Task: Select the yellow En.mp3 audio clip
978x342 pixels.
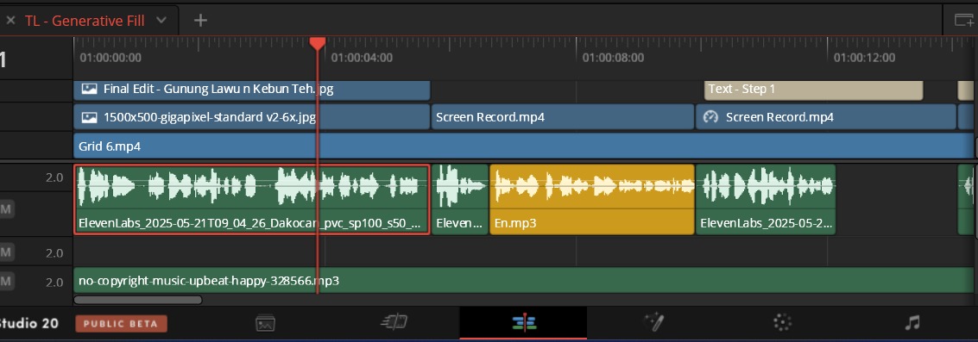Action: point(592,199)
